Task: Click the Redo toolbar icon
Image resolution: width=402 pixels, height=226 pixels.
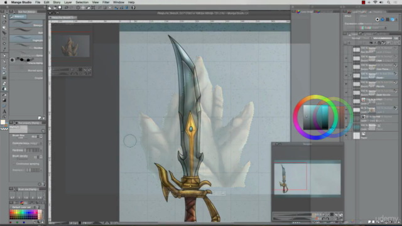Action: click(72, 8)
